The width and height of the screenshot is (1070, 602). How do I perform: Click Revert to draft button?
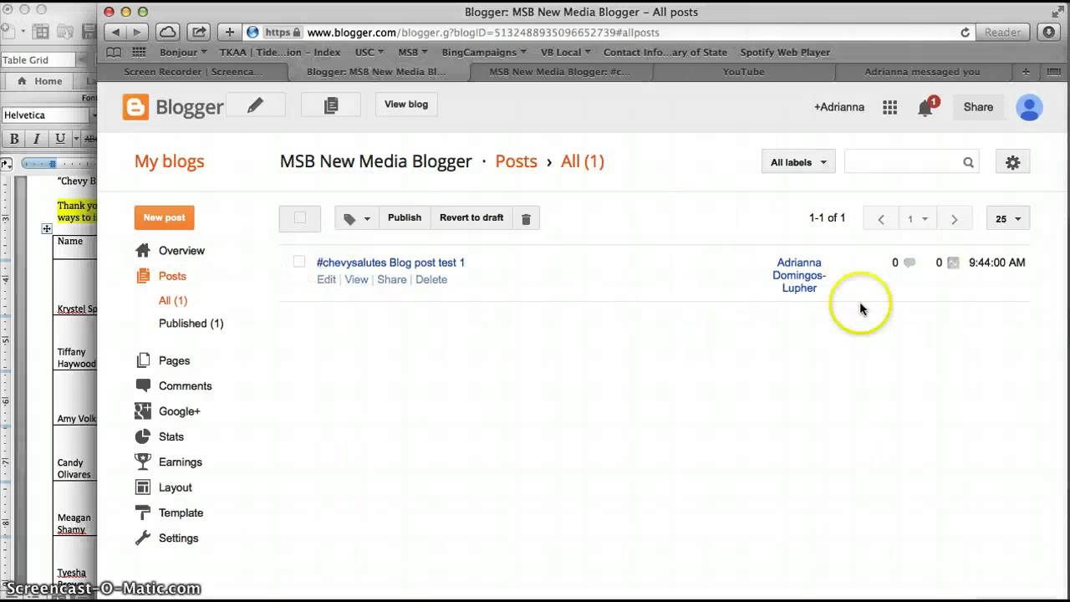click(x=471, y=217)
